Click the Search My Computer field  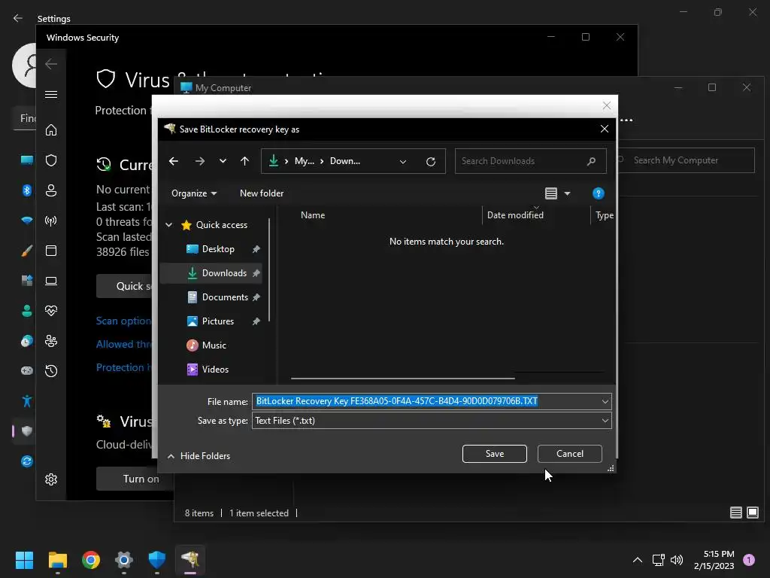[686, 160]
